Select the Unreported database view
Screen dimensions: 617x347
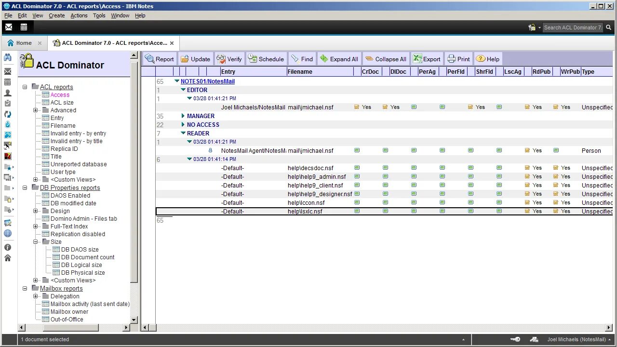coord(79,164)
